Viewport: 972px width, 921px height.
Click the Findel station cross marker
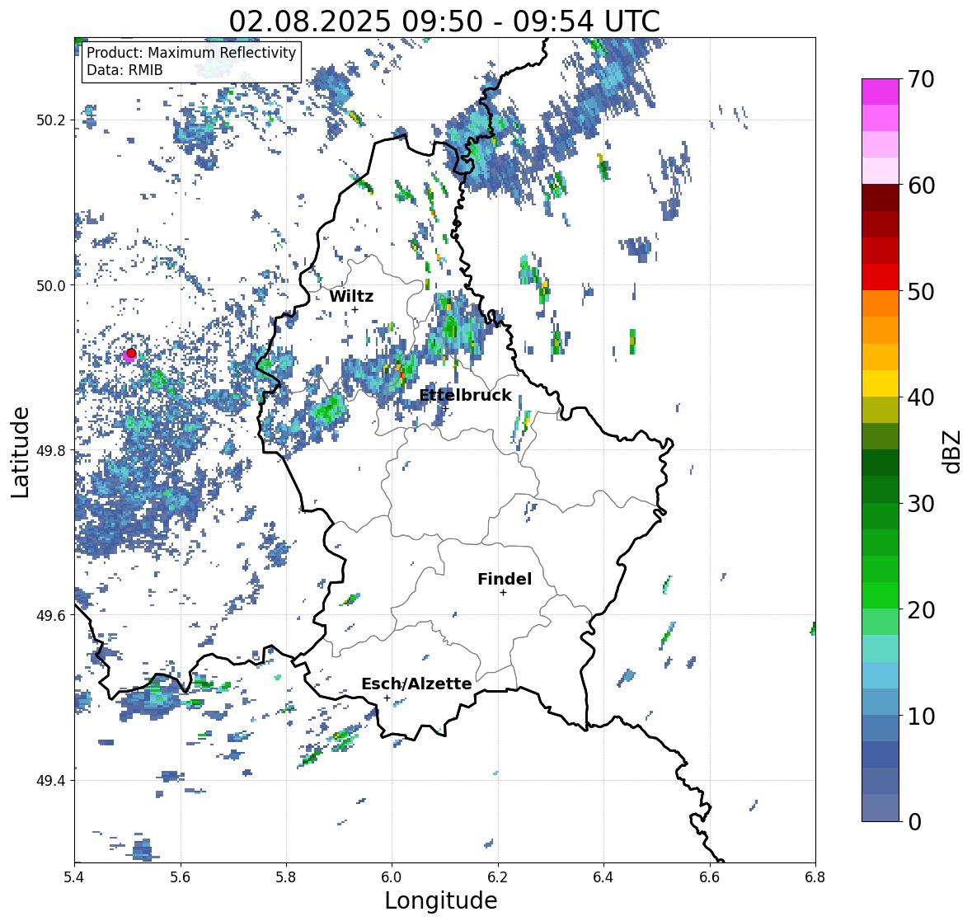pyautogui.click(x=504, y=593)
